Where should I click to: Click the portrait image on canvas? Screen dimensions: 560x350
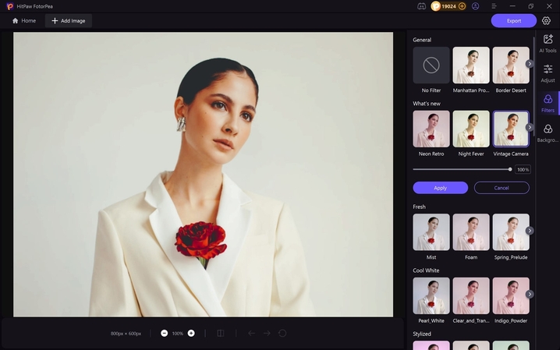click(x=204, y=175)
